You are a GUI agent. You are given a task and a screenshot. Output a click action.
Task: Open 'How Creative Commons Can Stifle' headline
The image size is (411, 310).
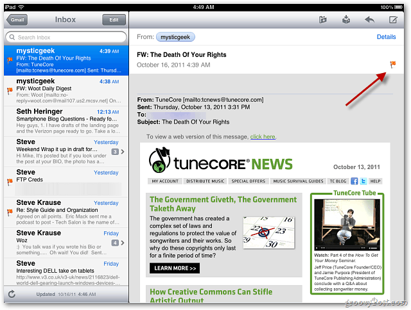[211, 296]
